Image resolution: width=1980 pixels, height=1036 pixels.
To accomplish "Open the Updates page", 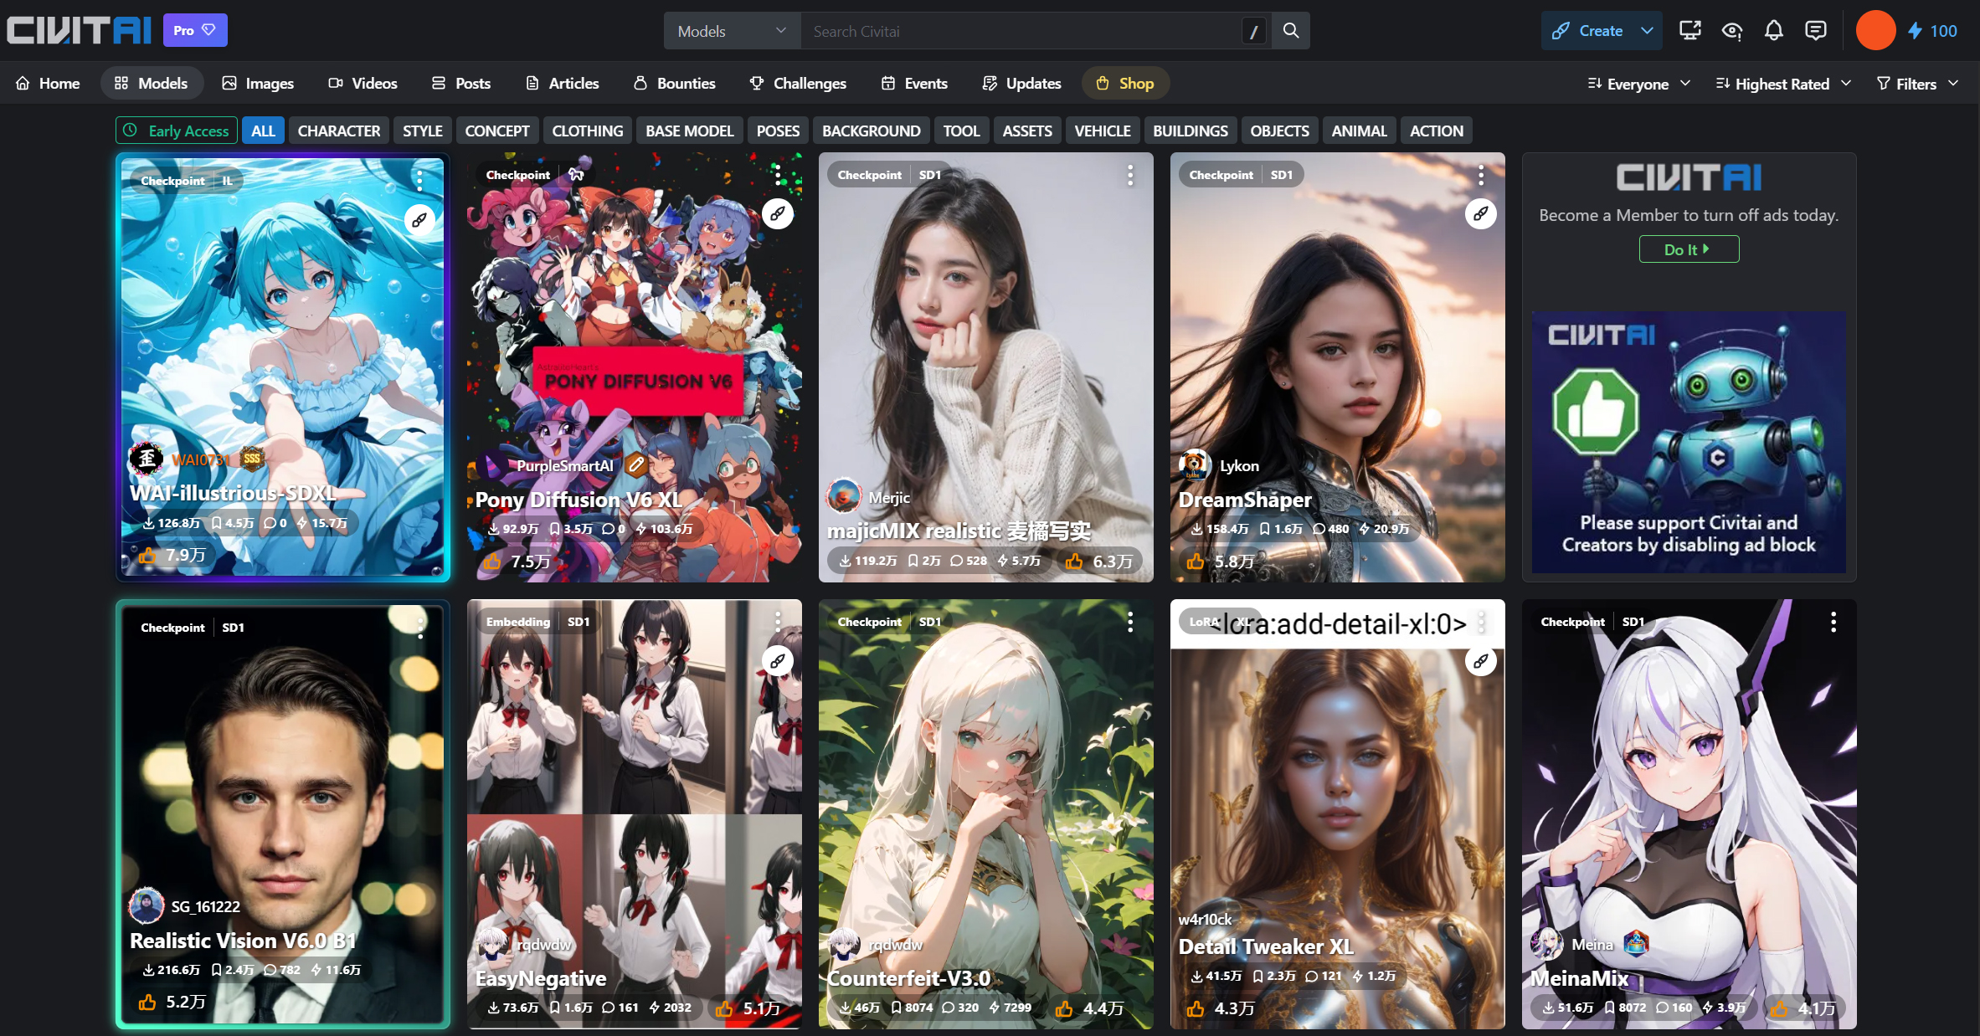I will coord(1021,83).
